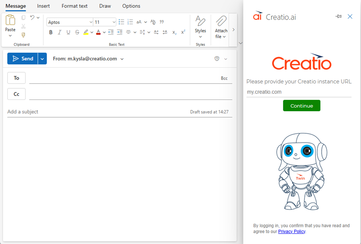The image size is (361, 244).
Task: Send the email message
Action: click(22, 59)
